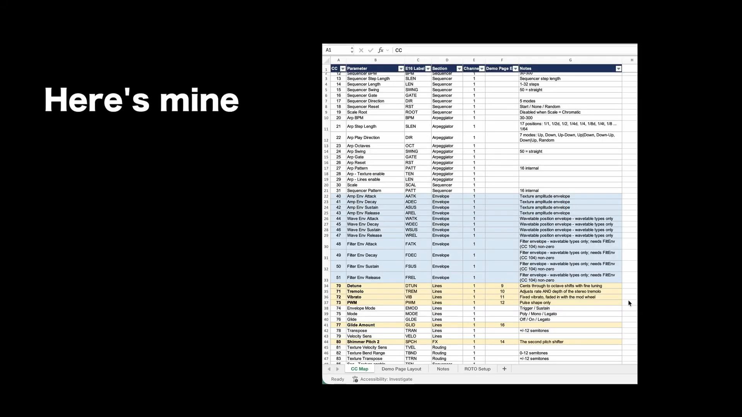Click the formula bar cancel X icon
This screenshot has height=417, width=742.
tap(361, 50)
